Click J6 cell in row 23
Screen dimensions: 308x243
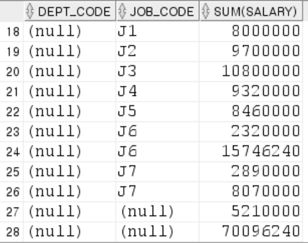[x=157, y=132]
